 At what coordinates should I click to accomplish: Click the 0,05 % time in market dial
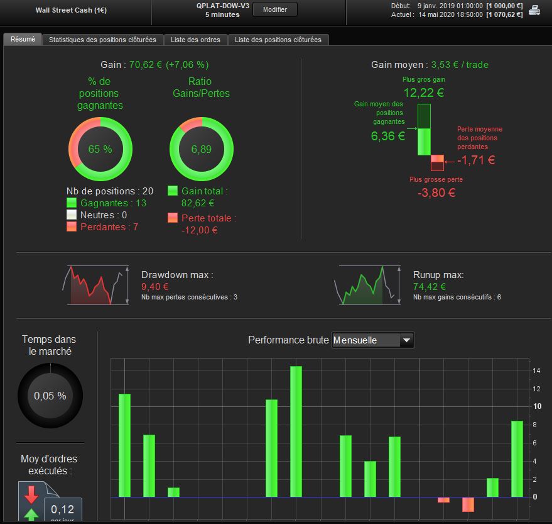pos(50,396)
